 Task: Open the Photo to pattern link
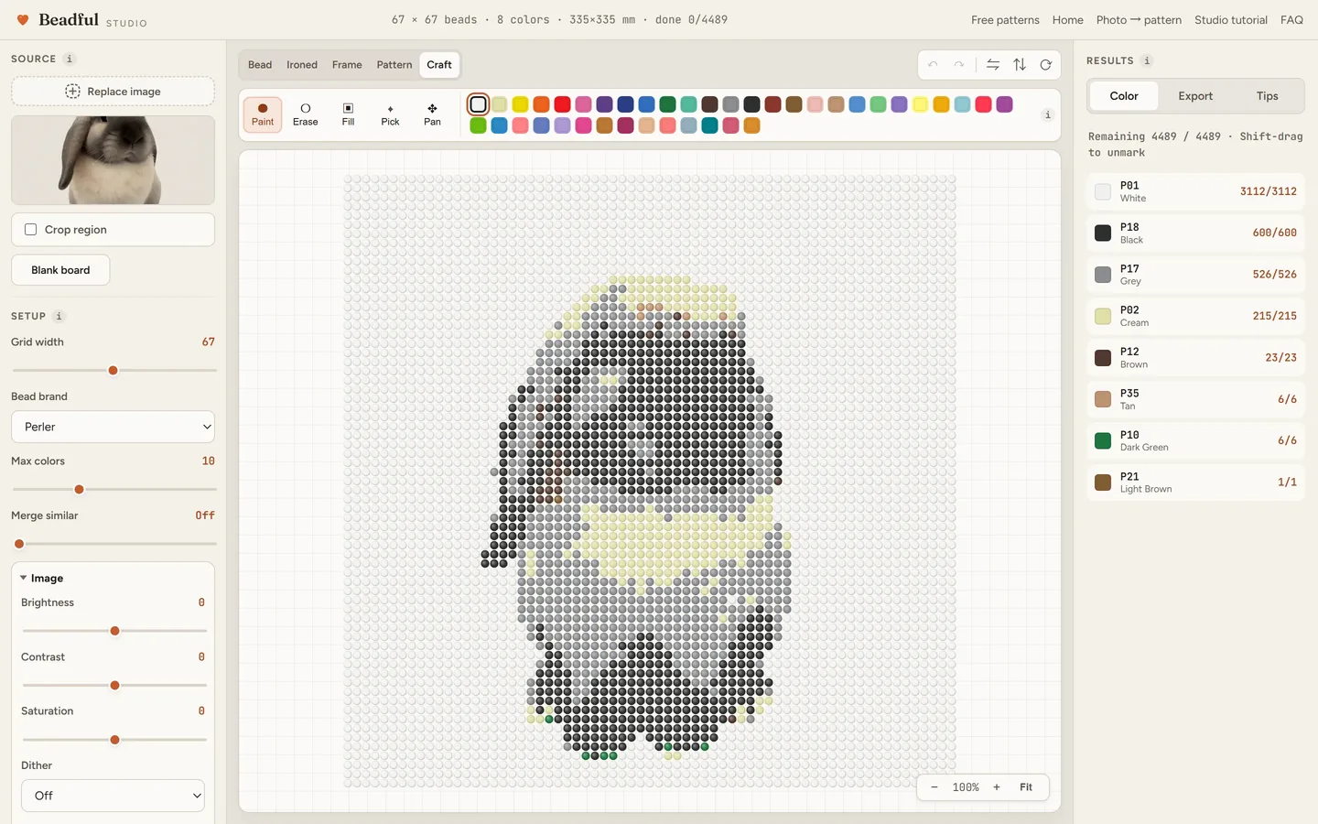(x=1139, y=20)
